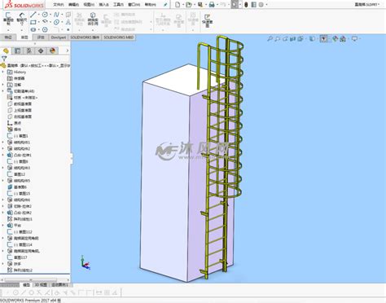
Task: Toggle the Select cursor tool button
Action: [235, 4]
